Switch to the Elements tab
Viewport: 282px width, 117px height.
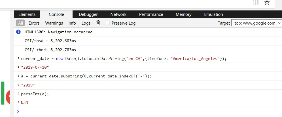27,14
